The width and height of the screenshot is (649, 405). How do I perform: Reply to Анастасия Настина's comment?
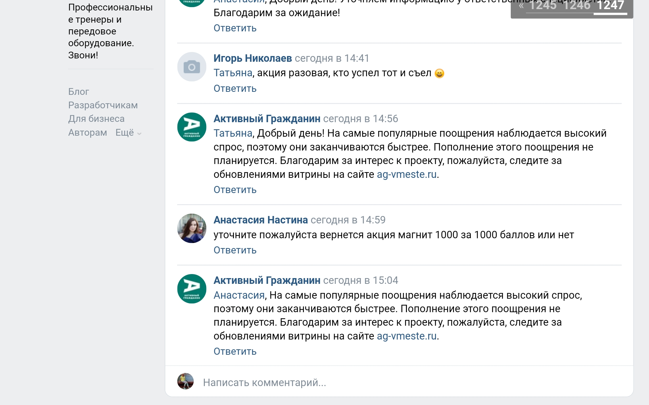(235, 250)
